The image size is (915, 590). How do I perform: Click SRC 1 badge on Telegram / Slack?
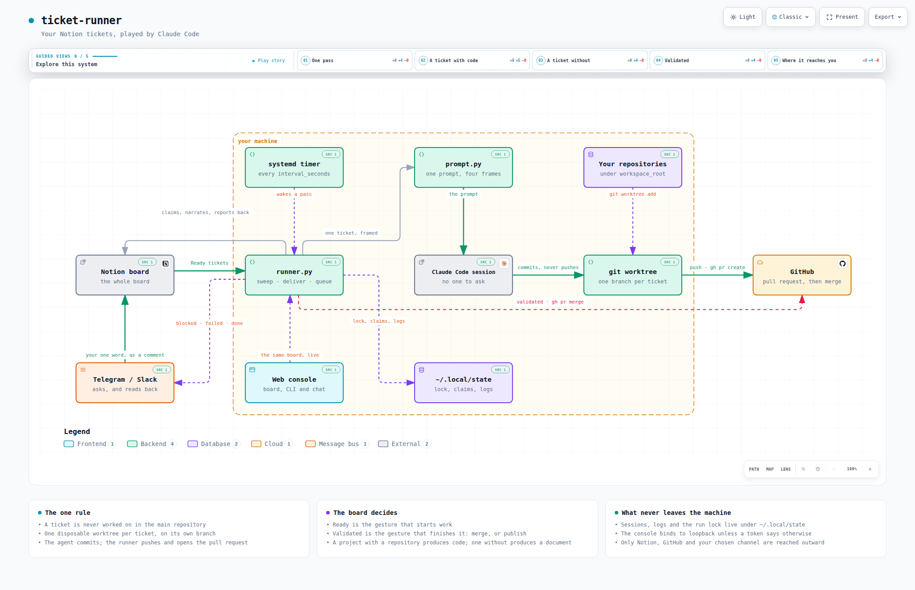162,370
